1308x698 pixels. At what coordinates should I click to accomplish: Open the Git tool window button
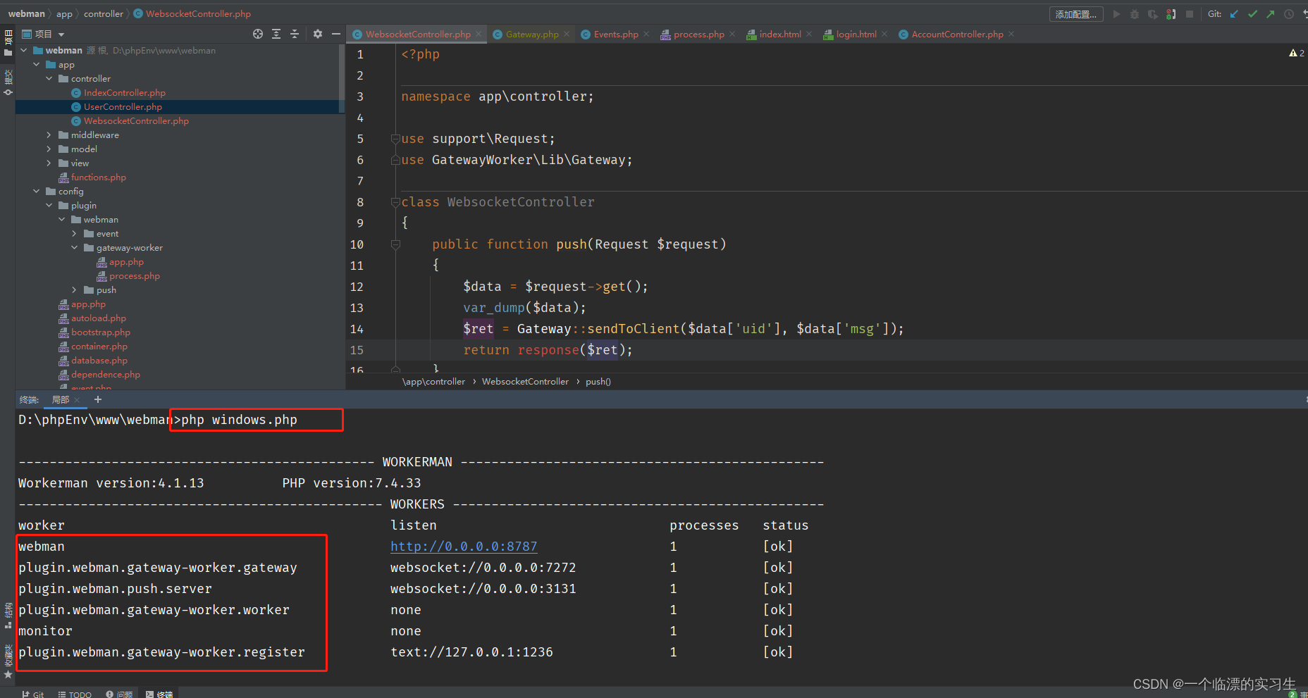[32, 694]
